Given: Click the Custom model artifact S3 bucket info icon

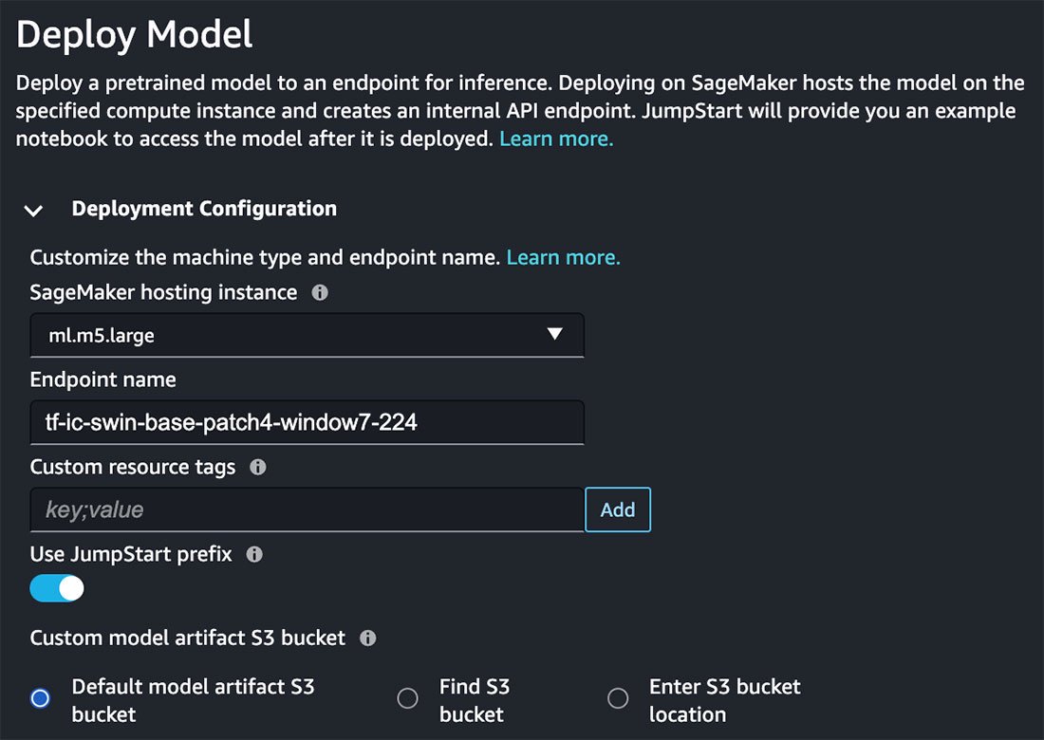Looking at the screenshot, I should point(368,638).
